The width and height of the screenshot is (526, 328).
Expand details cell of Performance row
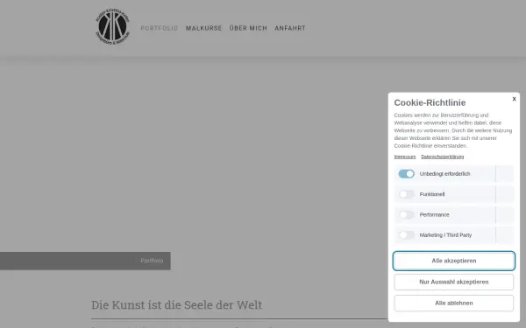click(505, 215)
